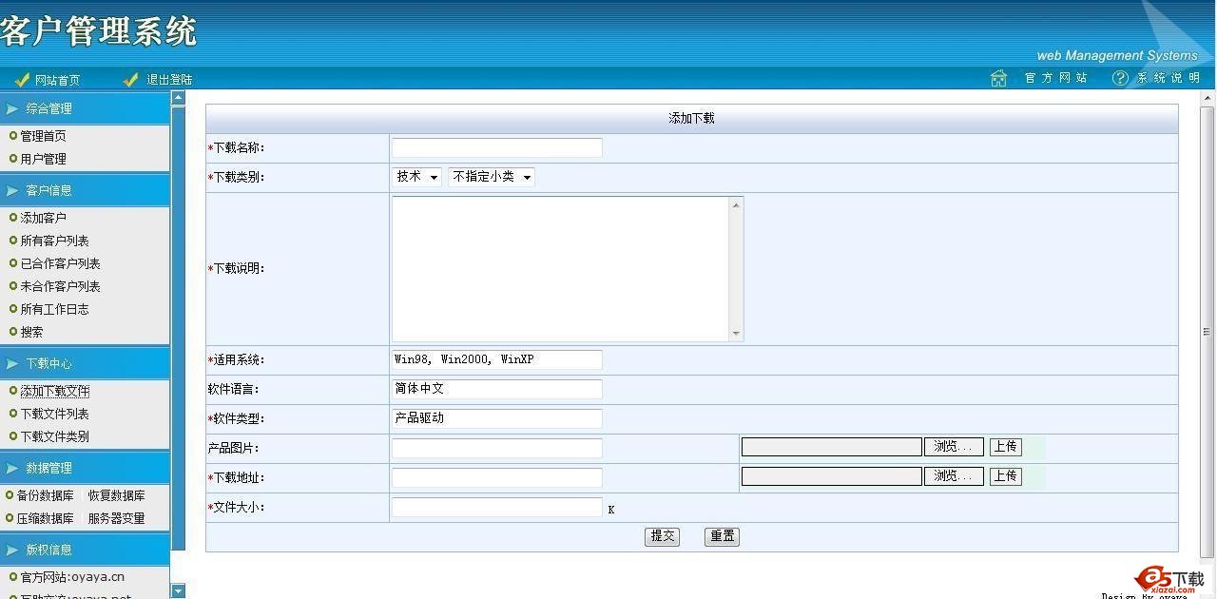Click the arrow icon on 版权信息 header

pos(12,550)
